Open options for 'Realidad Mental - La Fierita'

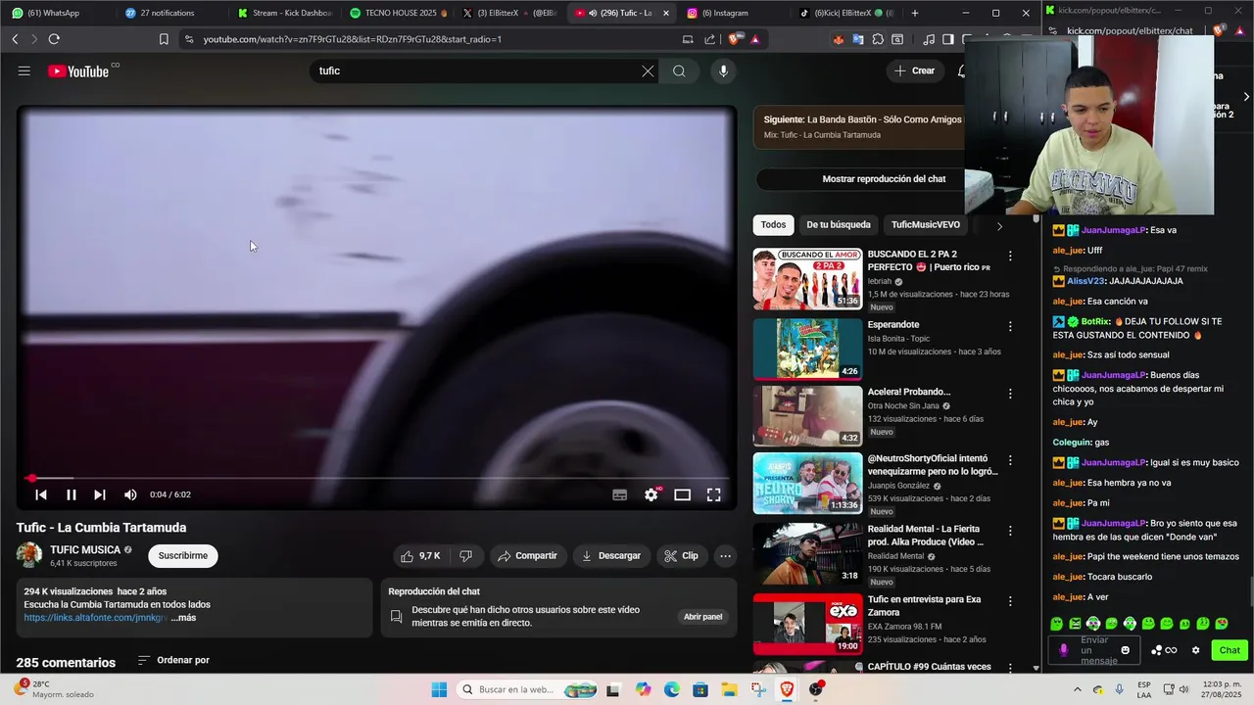(1010, 531)
